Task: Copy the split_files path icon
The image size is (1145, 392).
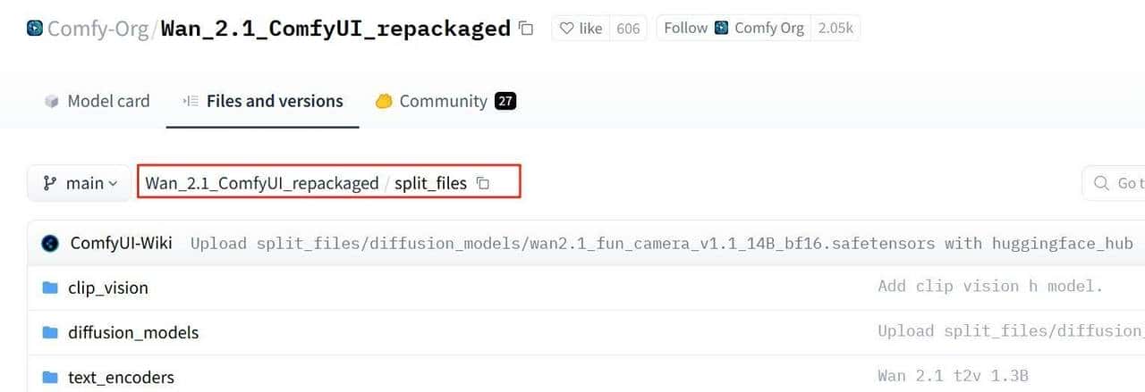Action: point(483,183)
